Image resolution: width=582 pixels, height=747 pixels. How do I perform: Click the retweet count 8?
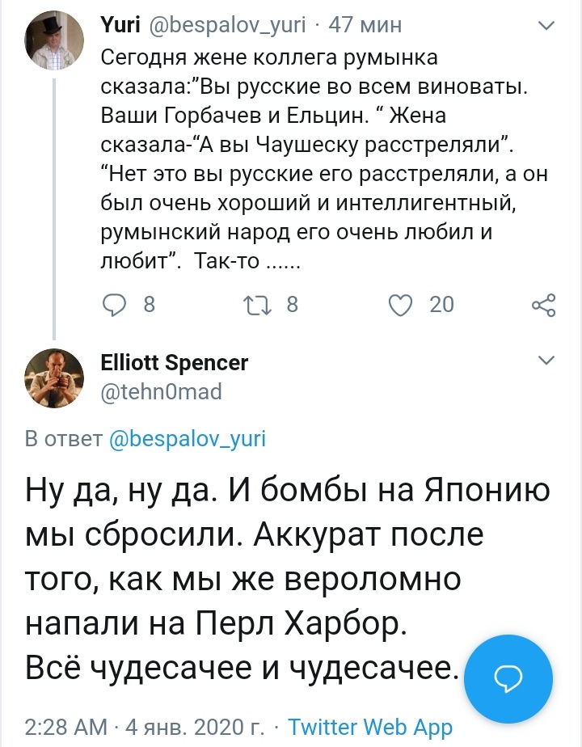[293, 305]
